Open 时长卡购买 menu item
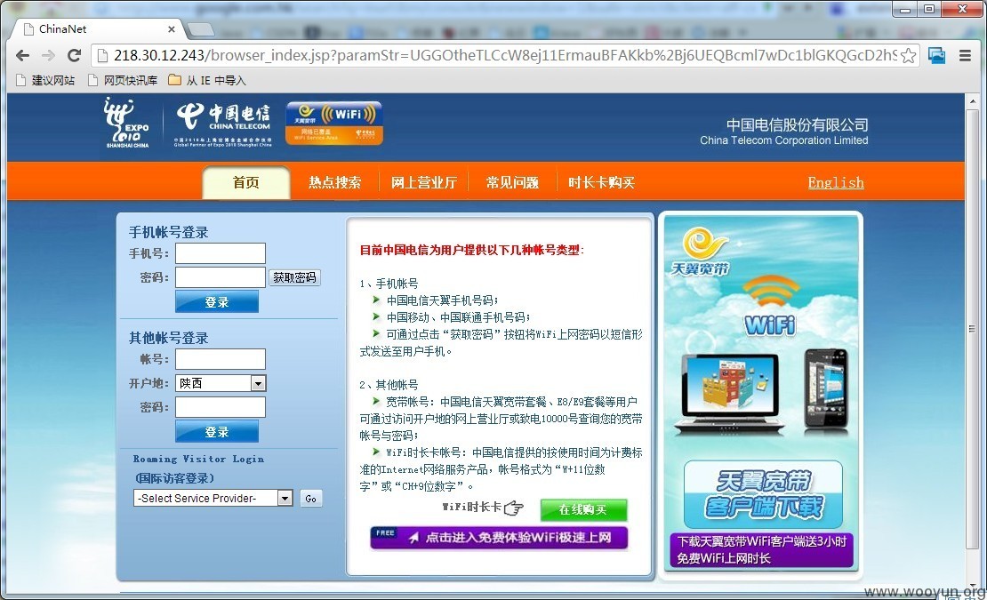 pos(601,182)
